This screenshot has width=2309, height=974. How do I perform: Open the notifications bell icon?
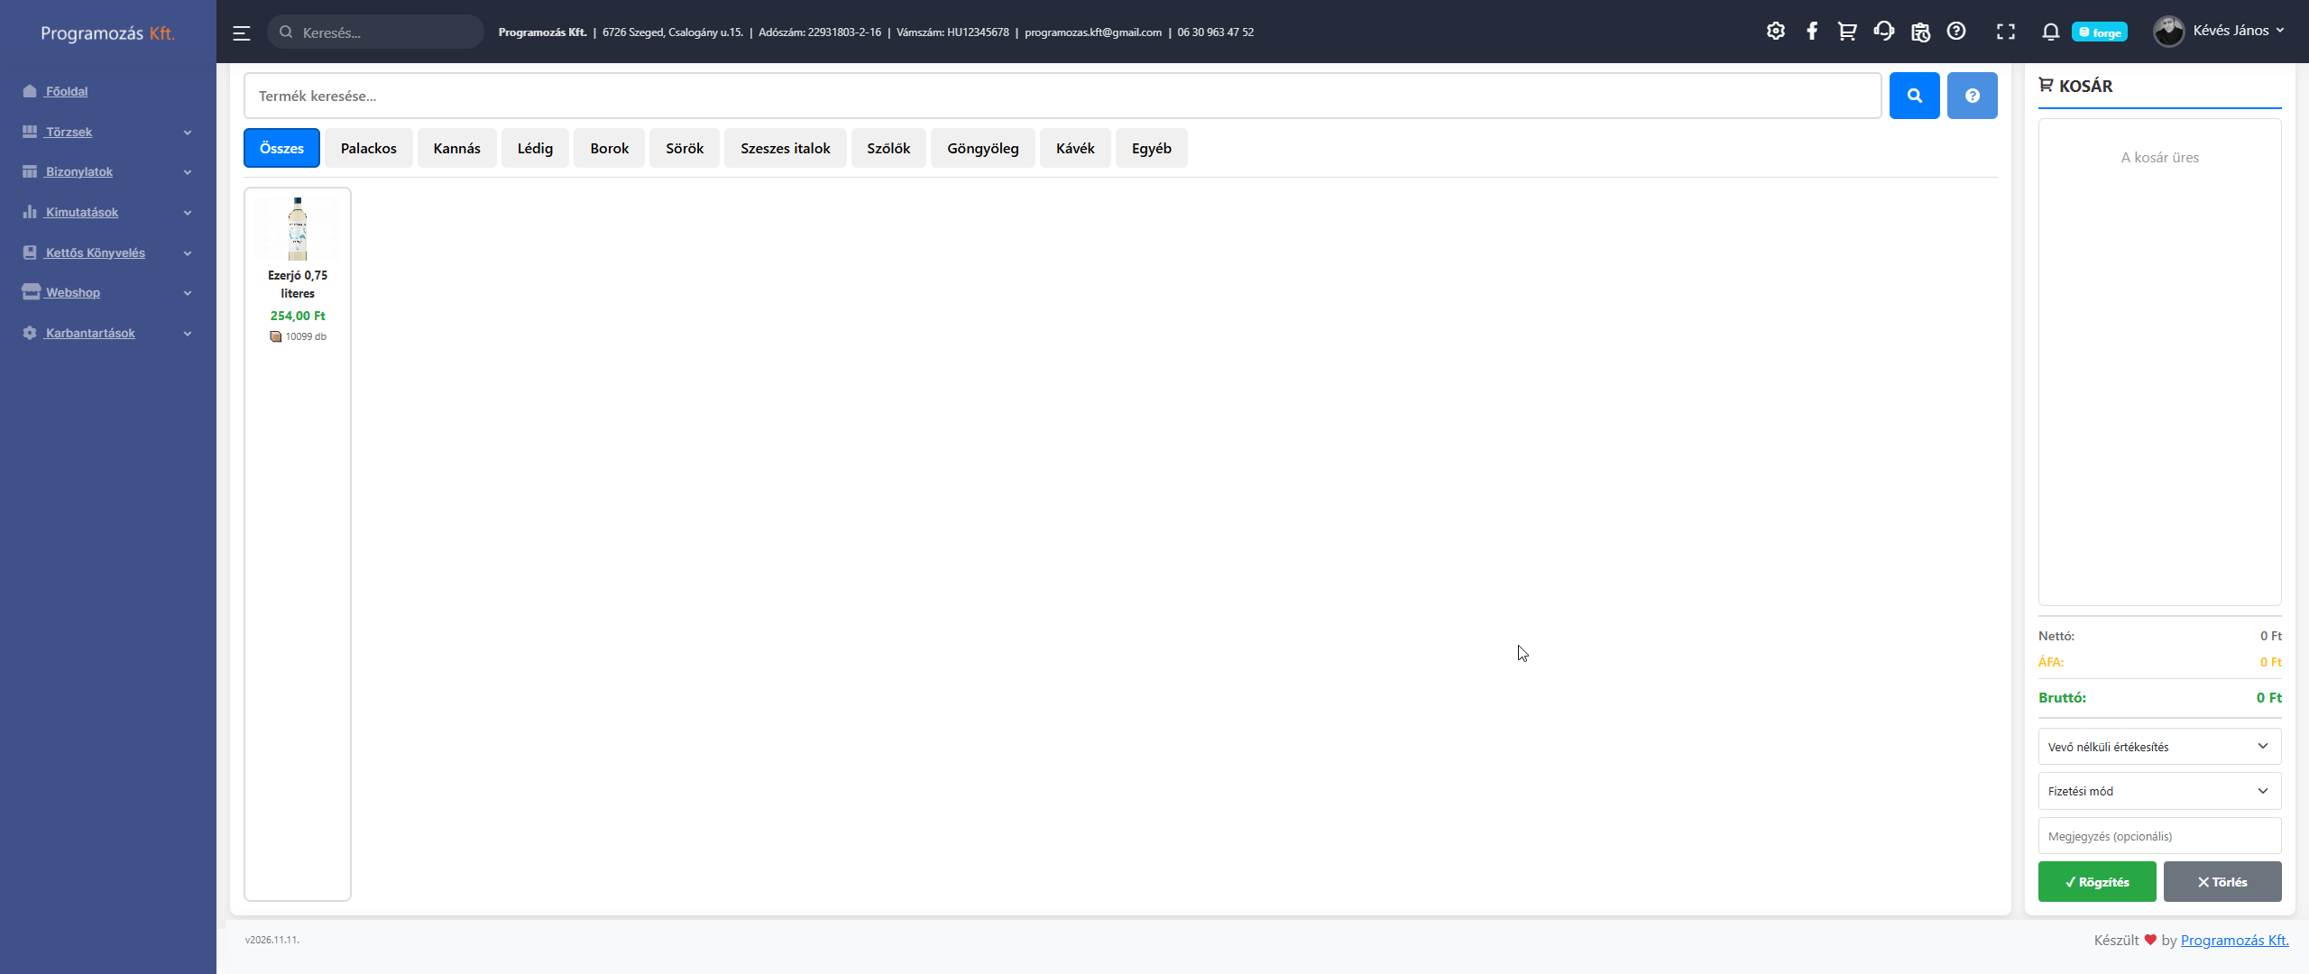coord(2050,32)
